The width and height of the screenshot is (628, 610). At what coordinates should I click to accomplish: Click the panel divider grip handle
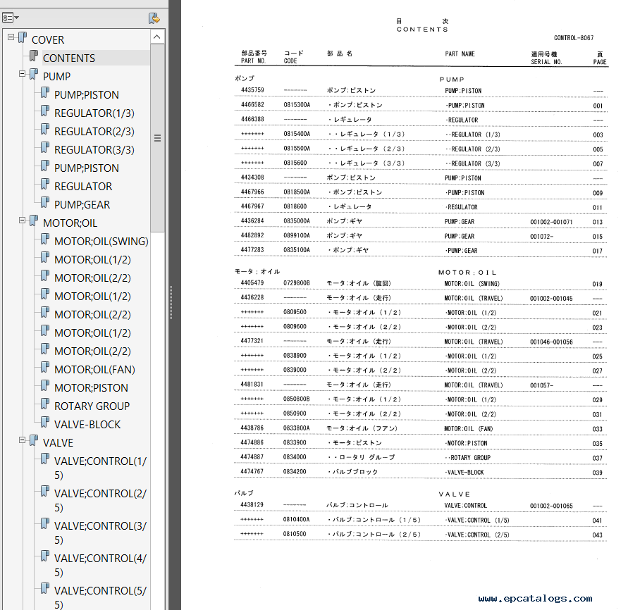click(171, 302)
